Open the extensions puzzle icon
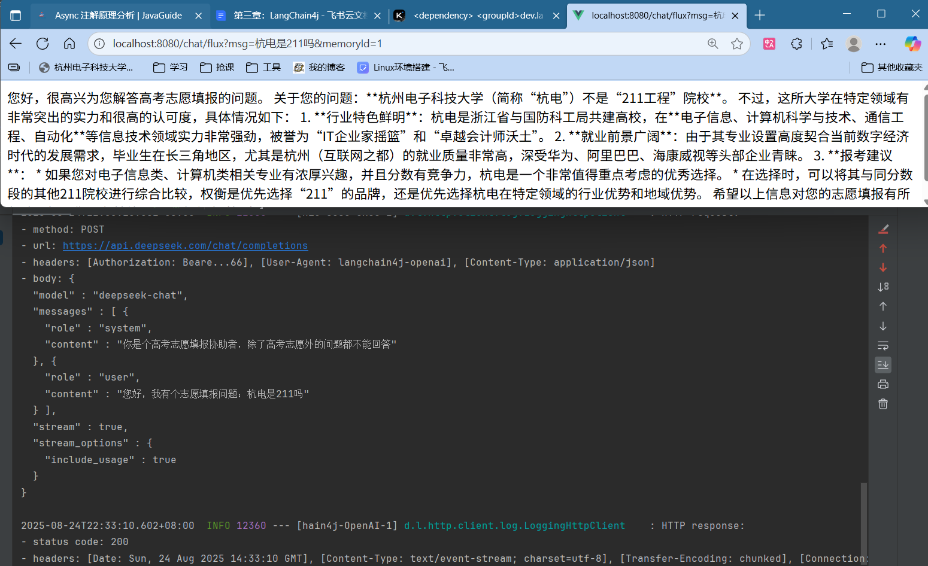 (796, 44)
